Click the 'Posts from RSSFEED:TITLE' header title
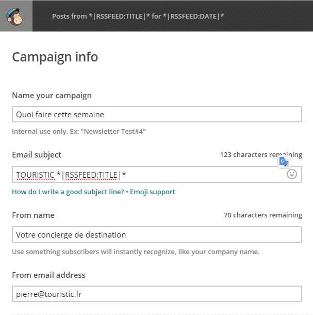313x315 pixels. point(138,17)
